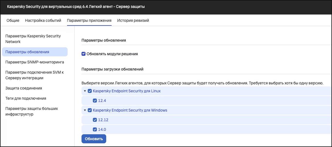Screen dimensions: 332x147
Task: Click the 12.4 version label
Action: pyautogui.click(x=102, y=101)
